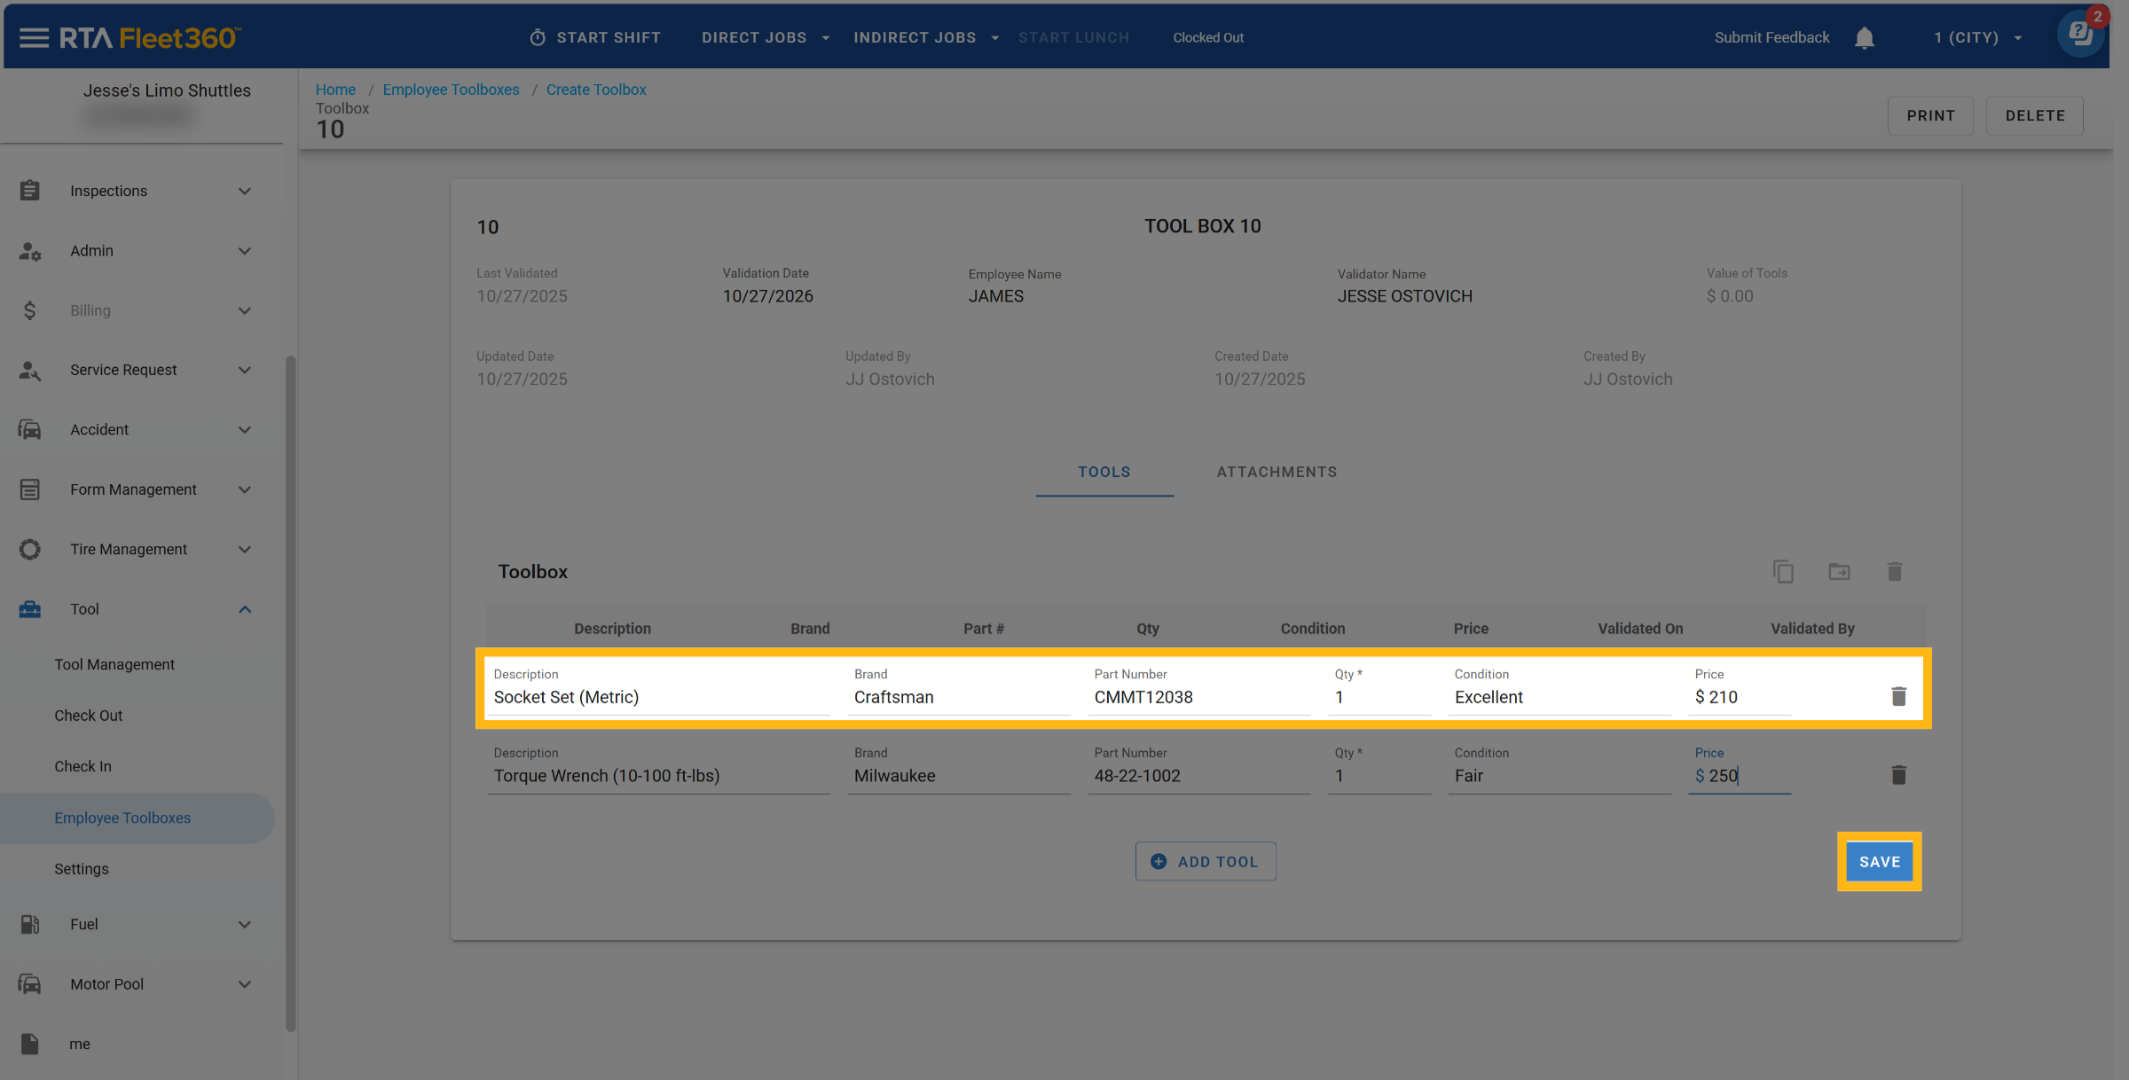Click the Start Shift timer button

(x=595, y=37)
